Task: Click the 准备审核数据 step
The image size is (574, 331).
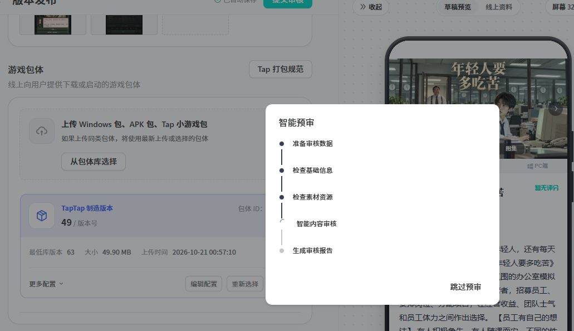Action: coord(313,144)
